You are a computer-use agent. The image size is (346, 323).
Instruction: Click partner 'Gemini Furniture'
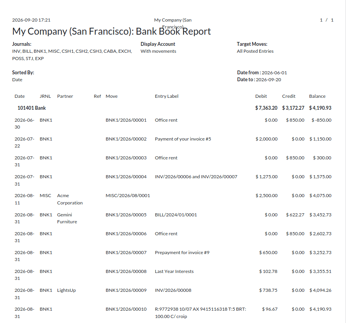tap(67, 218)
